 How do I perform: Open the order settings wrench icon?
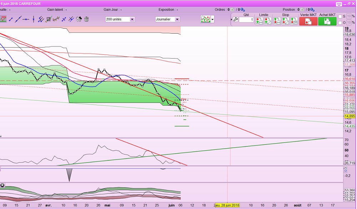click(235, 20)
